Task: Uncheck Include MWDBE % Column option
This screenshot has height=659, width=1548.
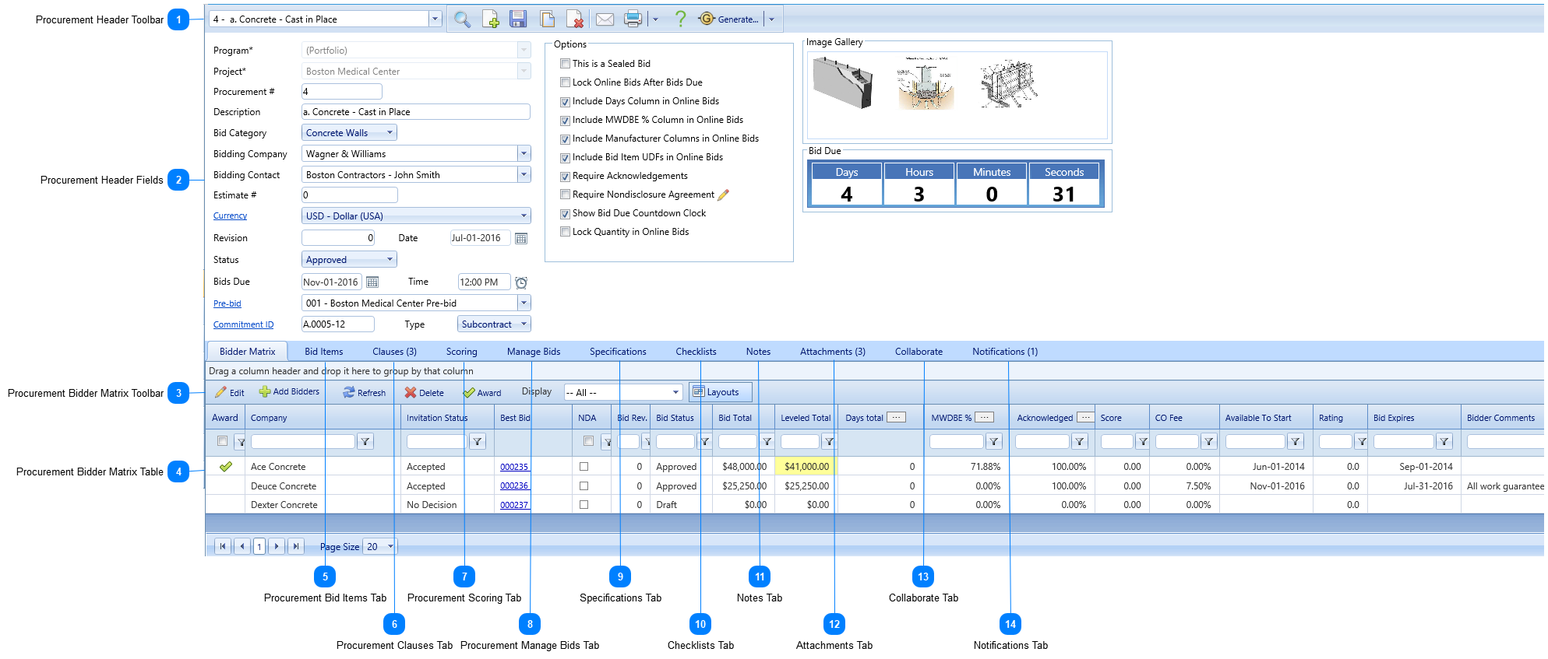Action: click(x=566, y=121)
